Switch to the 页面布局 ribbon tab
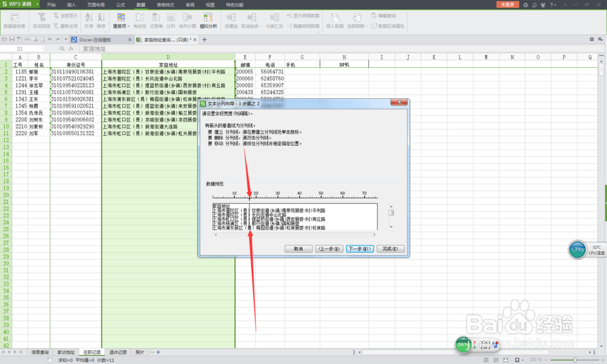The width and height of the screenshot is (607, 364). [96, 5]
